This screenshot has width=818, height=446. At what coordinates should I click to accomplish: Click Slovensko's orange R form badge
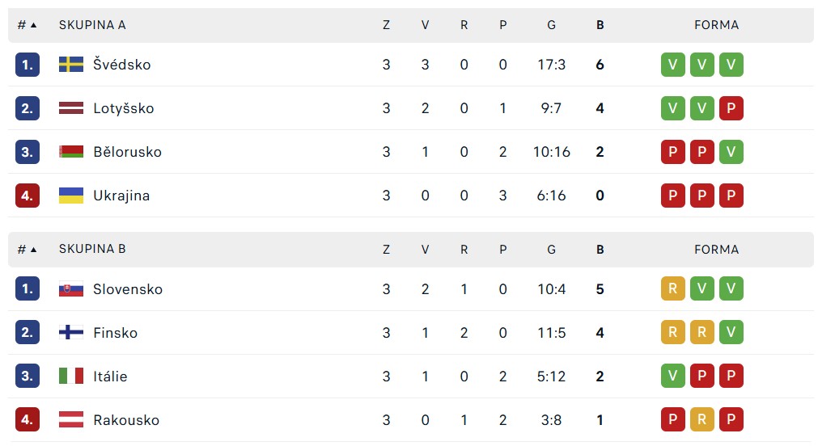pos(673,288)
